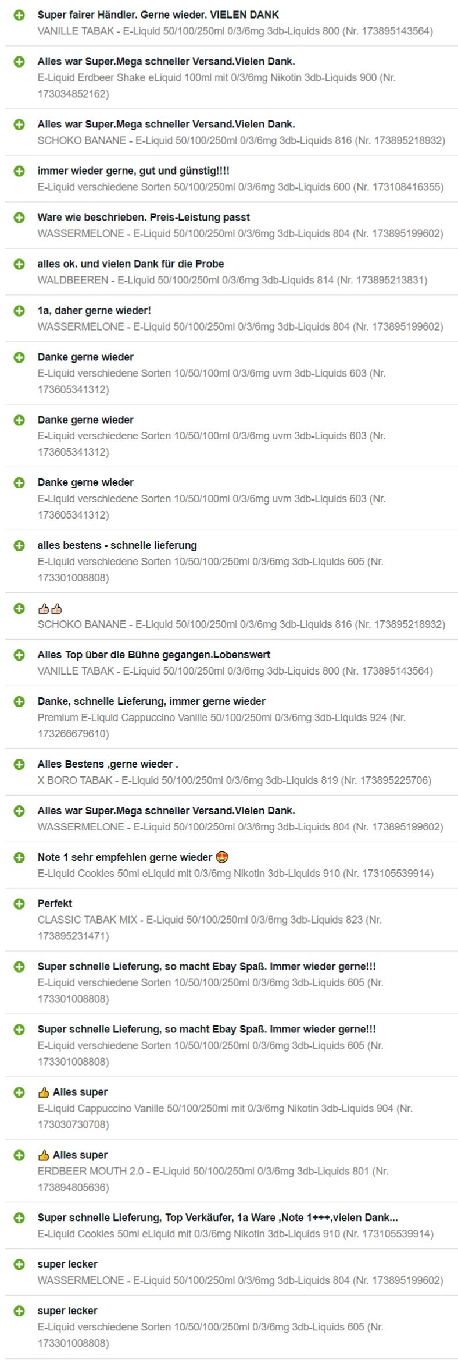Click the green plus icon beside "Ware wie beschrieben"
Image resolution: width=458 pixels, height=1370 pixels.
point(19,218)
